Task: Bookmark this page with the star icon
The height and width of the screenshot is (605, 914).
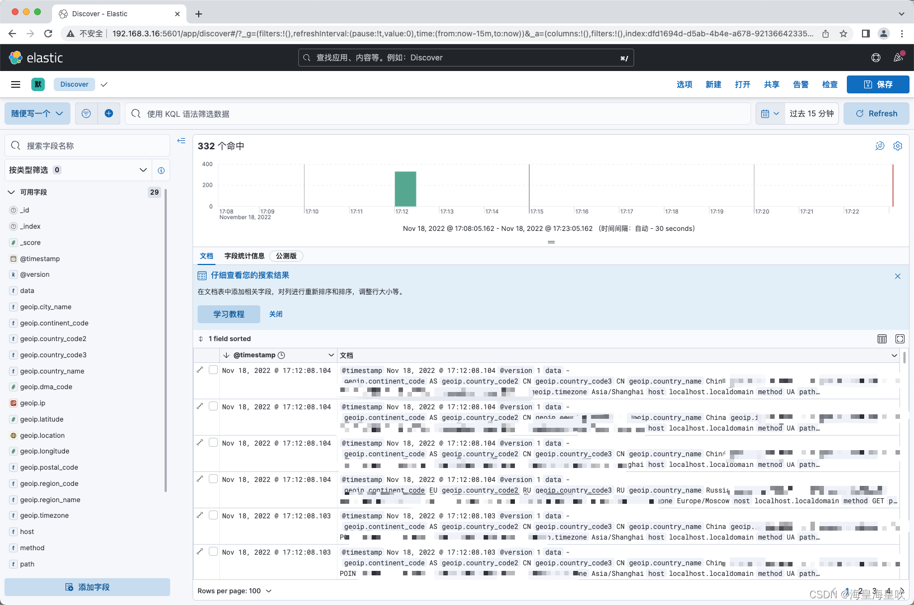Action: click(843, 34)
